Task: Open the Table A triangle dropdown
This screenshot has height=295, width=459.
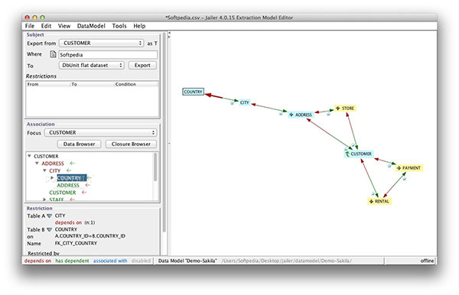Action: point(49,216)
